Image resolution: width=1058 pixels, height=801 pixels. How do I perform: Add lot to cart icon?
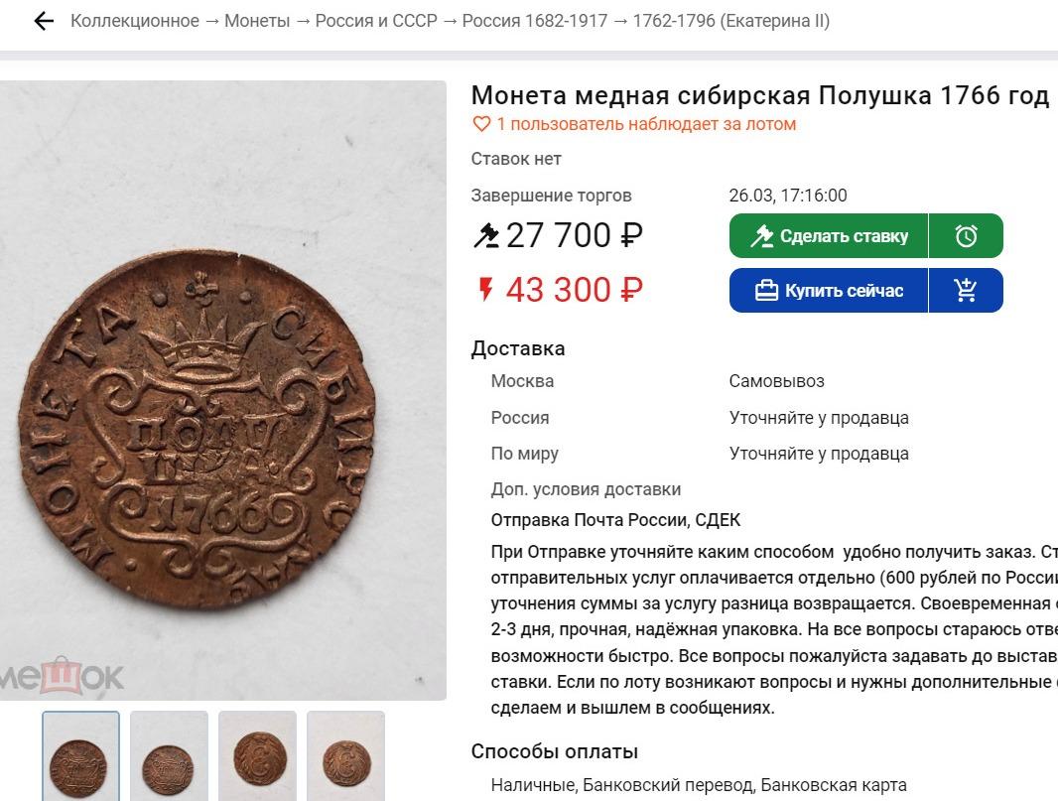pyautogui.click(x=966, y=291)
